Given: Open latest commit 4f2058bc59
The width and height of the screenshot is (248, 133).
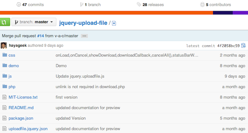Looking at the screenshot, I should click(x=228, y=46).
